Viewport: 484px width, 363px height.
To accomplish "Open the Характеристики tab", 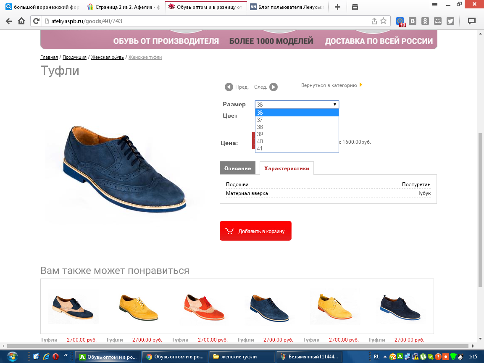I will (x=287, y=168).
